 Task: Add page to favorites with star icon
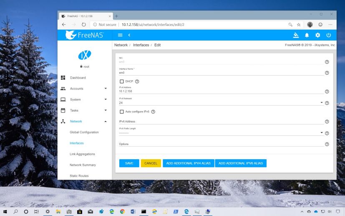(x=299, y=25)
